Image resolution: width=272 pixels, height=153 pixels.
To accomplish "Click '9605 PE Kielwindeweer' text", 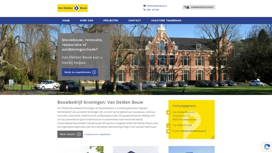I will 185,120.
